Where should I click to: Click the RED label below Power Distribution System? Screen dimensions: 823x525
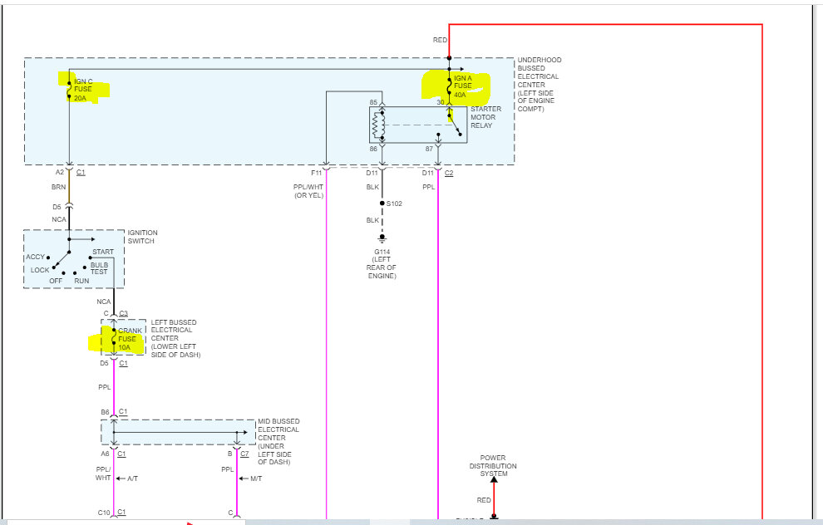(484, 500)
